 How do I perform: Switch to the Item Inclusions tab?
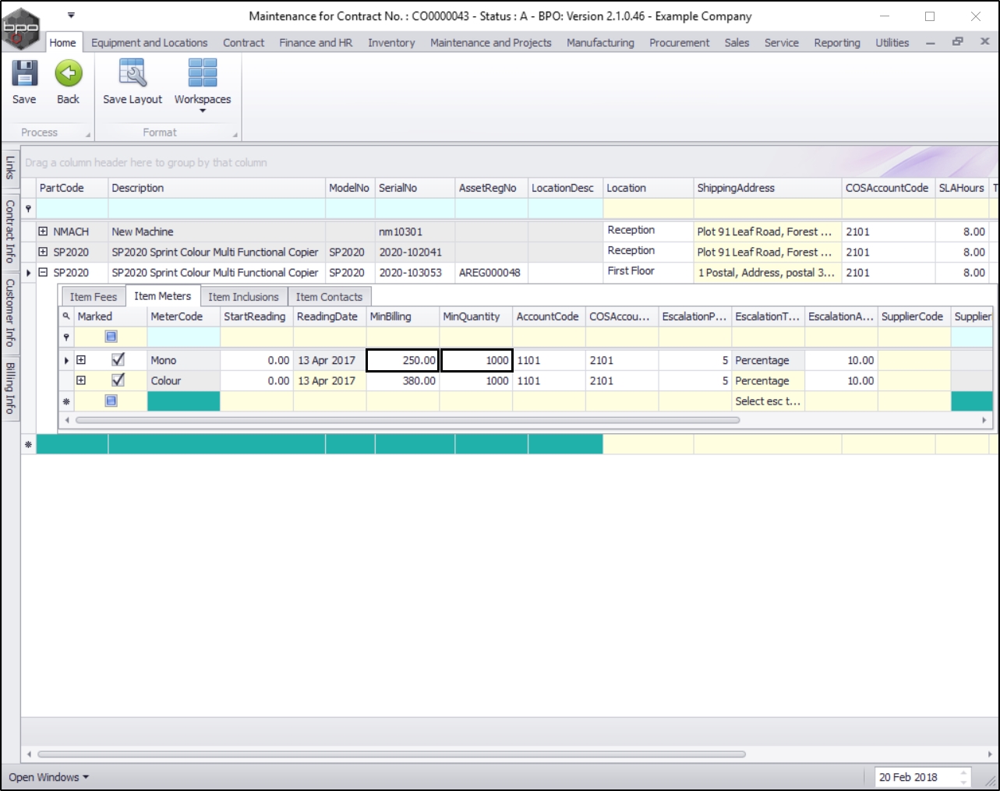[244, 297]
